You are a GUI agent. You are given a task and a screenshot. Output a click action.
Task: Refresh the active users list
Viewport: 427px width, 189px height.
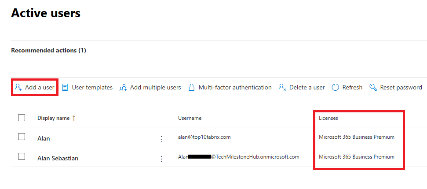click(347, 88)
